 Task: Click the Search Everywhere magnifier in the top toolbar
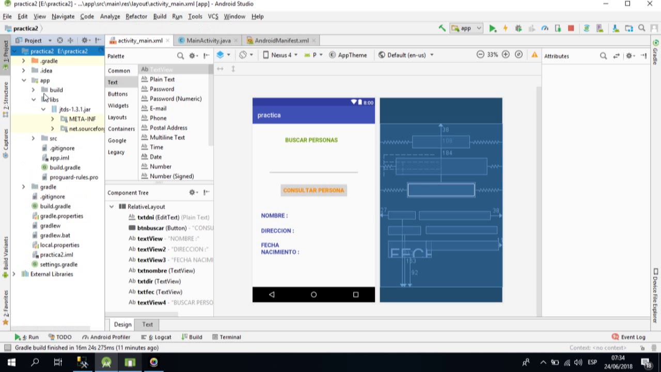pos(642,28)
